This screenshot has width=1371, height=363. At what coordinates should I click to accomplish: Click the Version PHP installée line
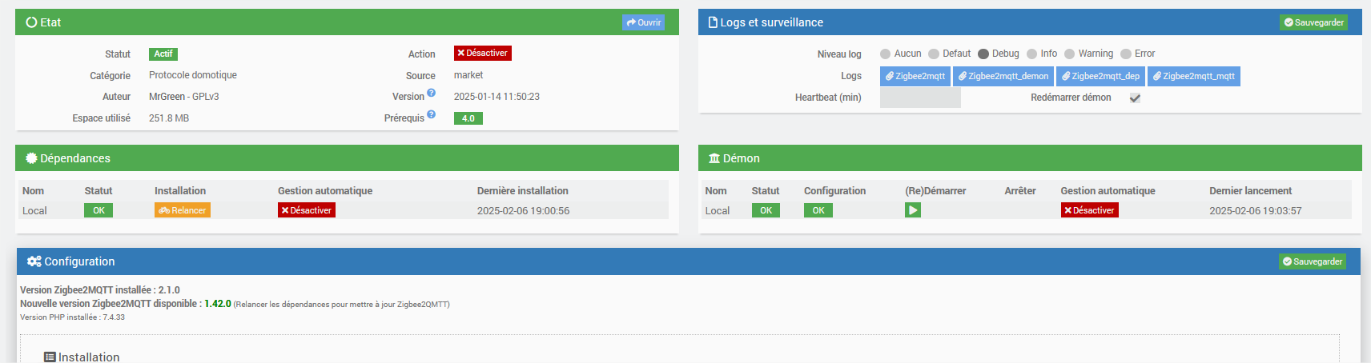pos(72,317)
